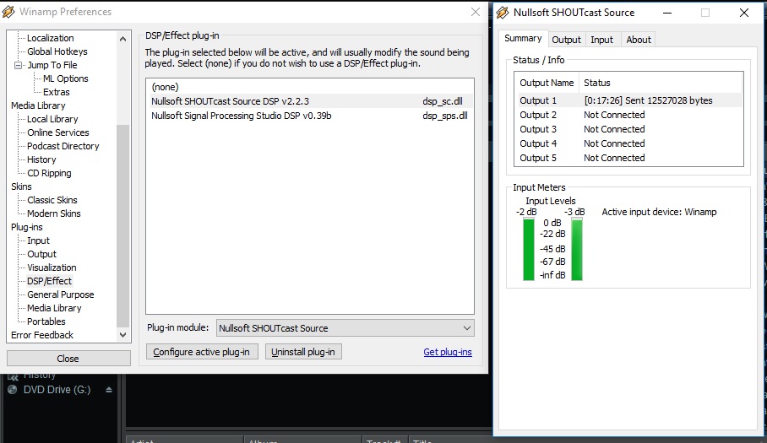The image size is (767, 443).
Task: Select Error Feedback tree item
Action: [x=42, y=335]
